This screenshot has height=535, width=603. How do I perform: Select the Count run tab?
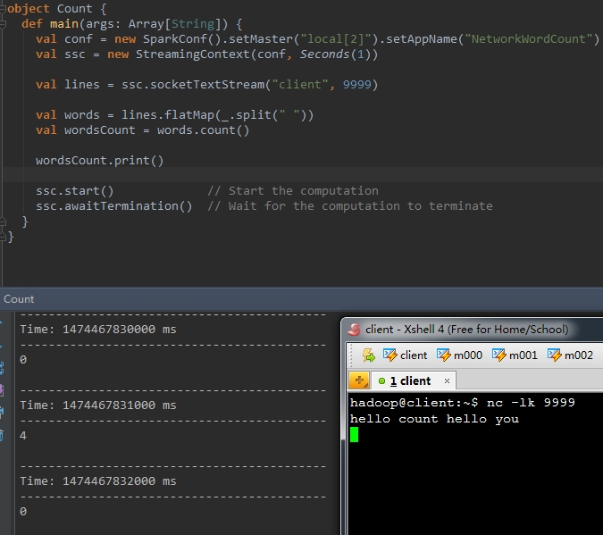coord(19,299)
